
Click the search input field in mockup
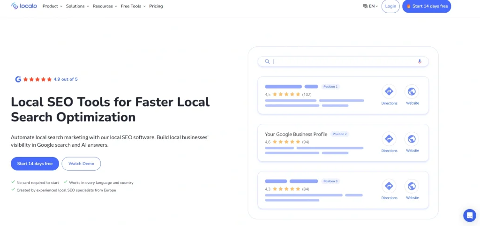343,61
